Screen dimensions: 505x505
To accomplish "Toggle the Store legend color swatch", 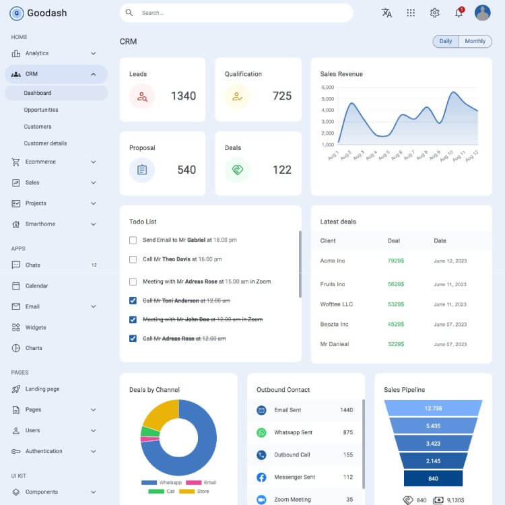I will (187, 492).
